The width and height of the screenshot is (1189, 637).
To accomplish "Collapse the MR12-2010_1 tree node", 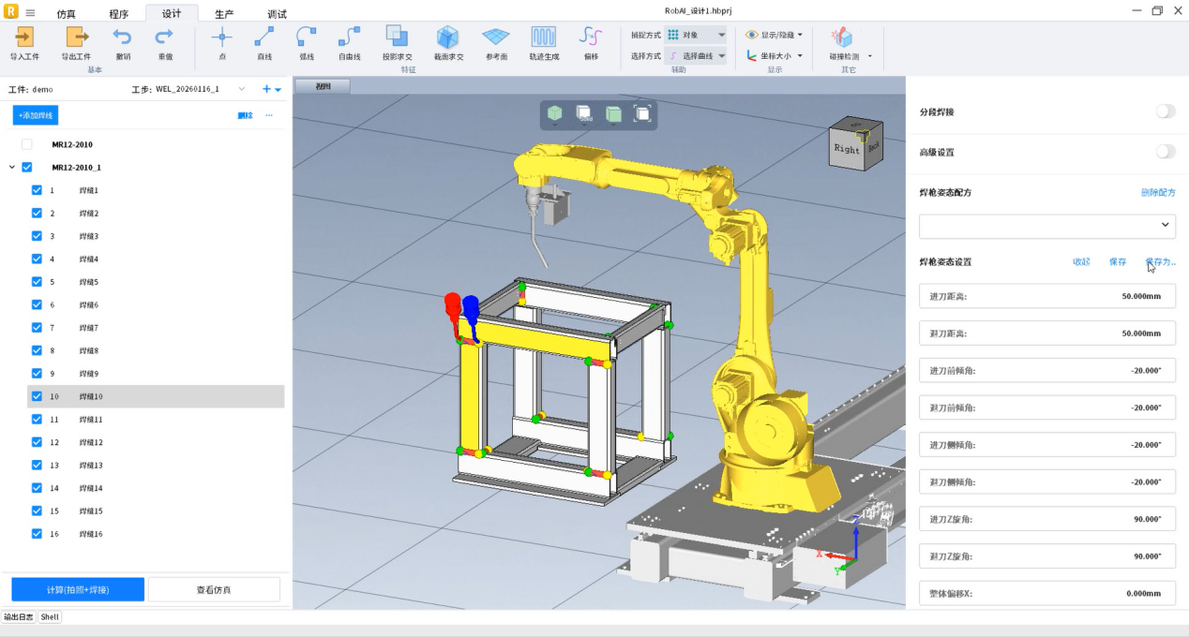I will [12, 168].
